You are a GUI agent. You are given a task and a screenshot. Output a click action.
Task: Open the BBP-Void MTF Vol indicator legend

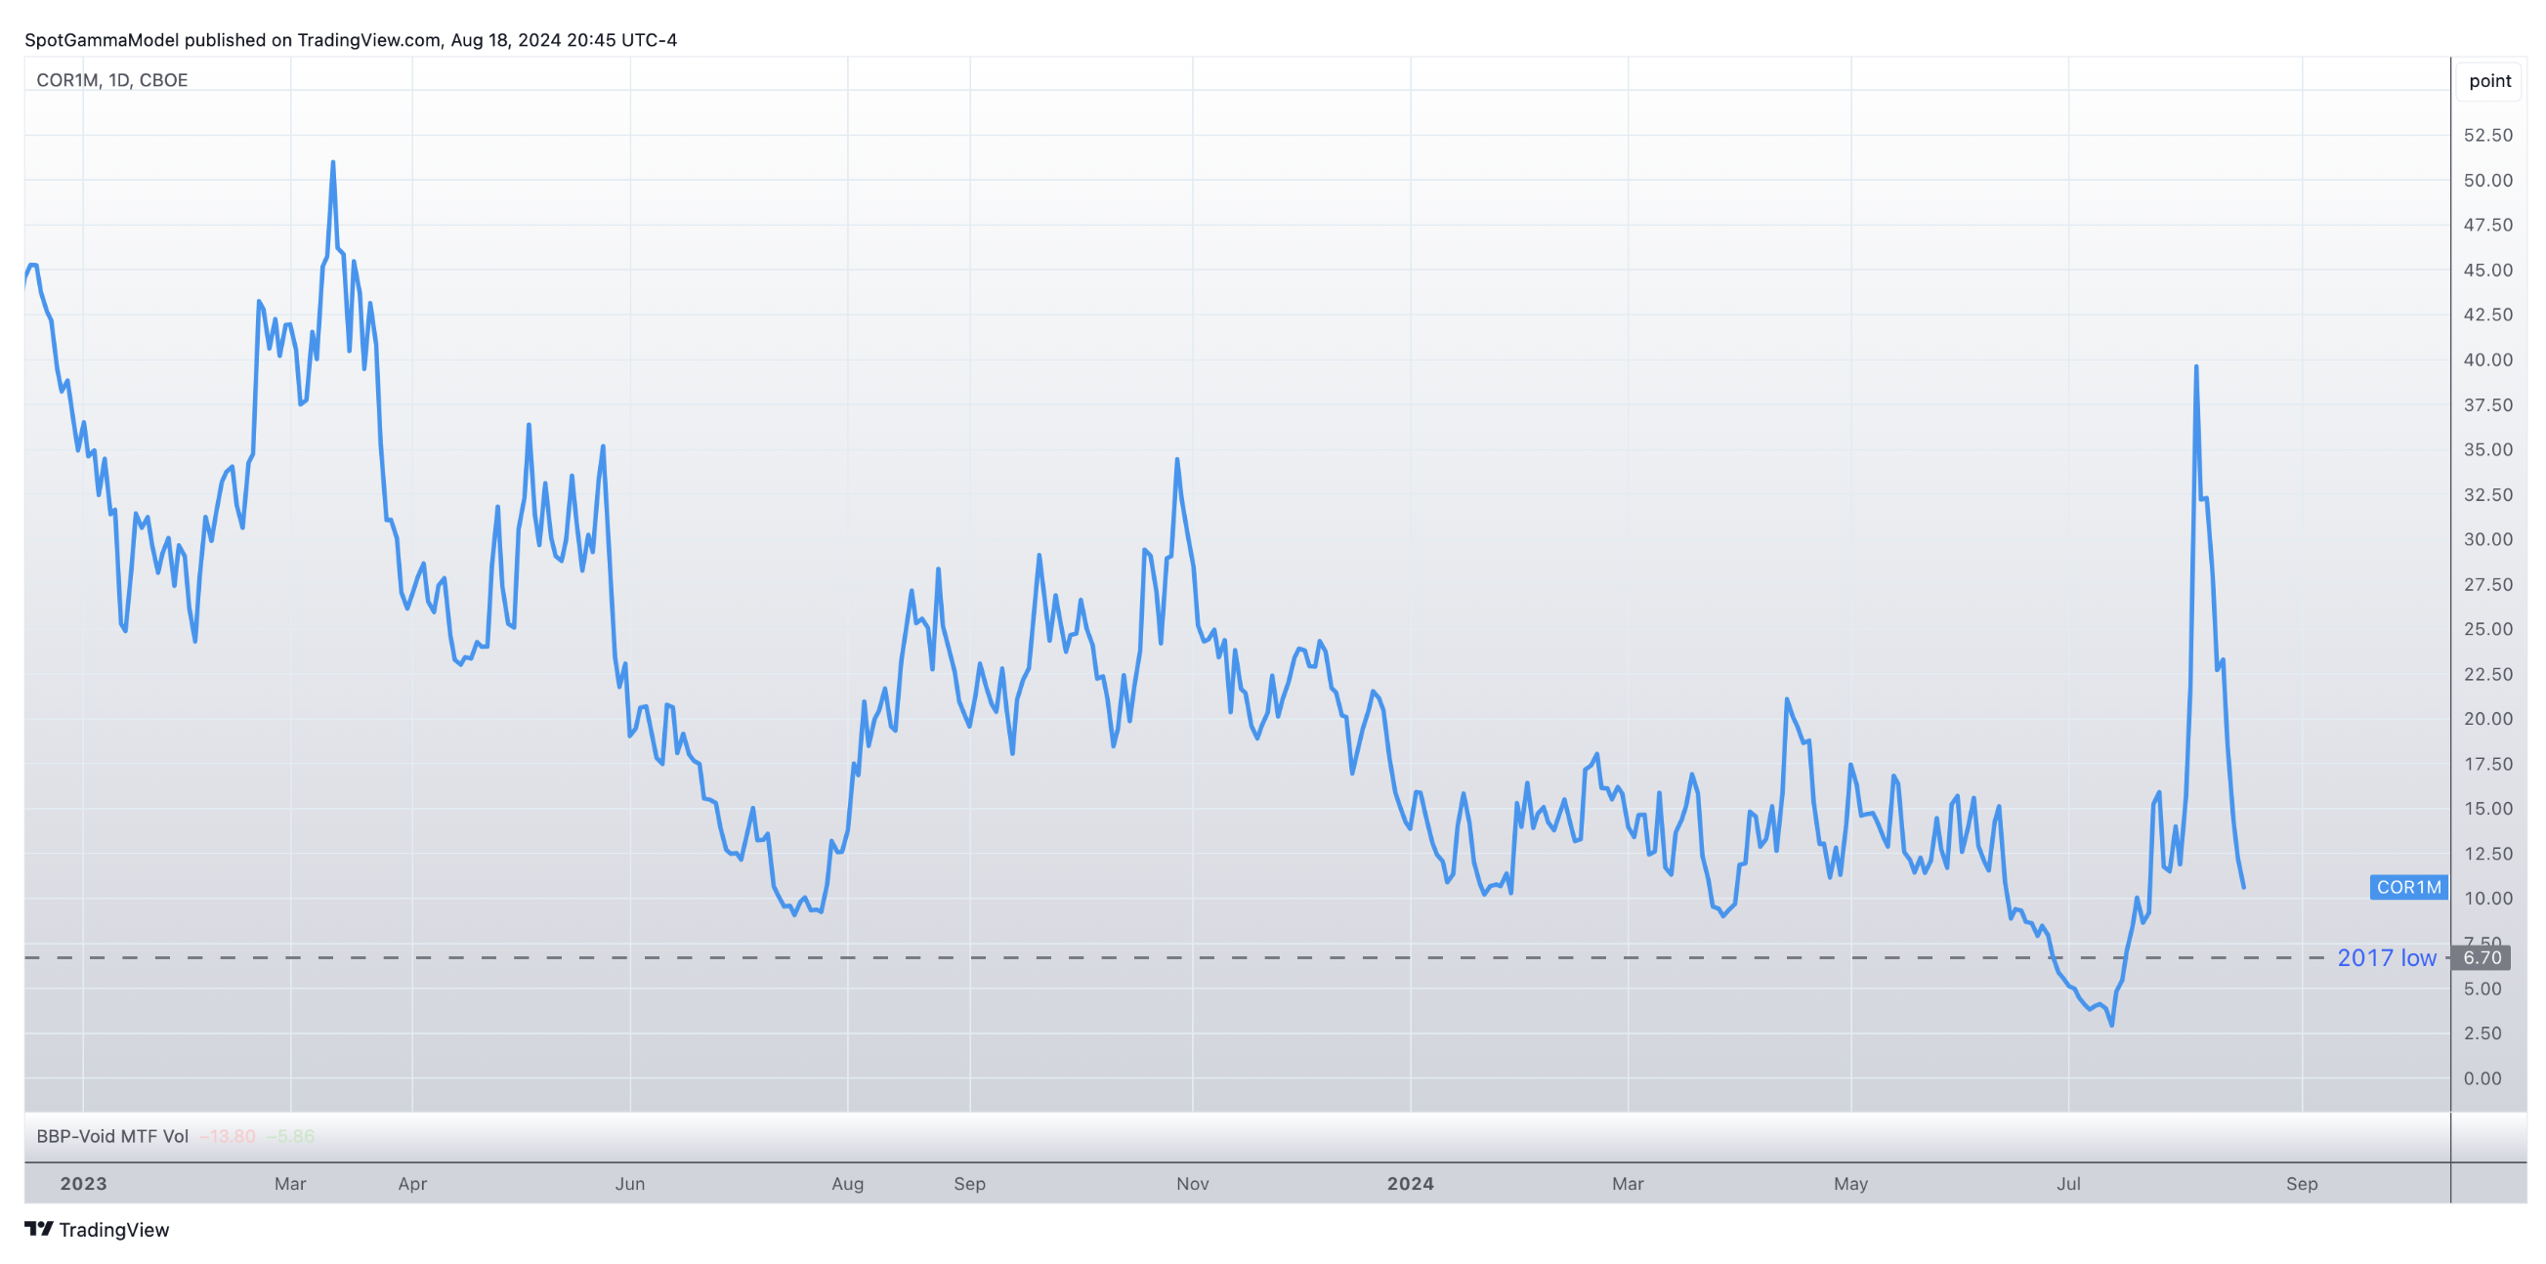tap(111, 1135)
